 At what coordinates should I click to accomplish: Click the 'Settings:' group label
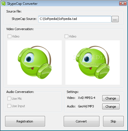click(73, 92)
